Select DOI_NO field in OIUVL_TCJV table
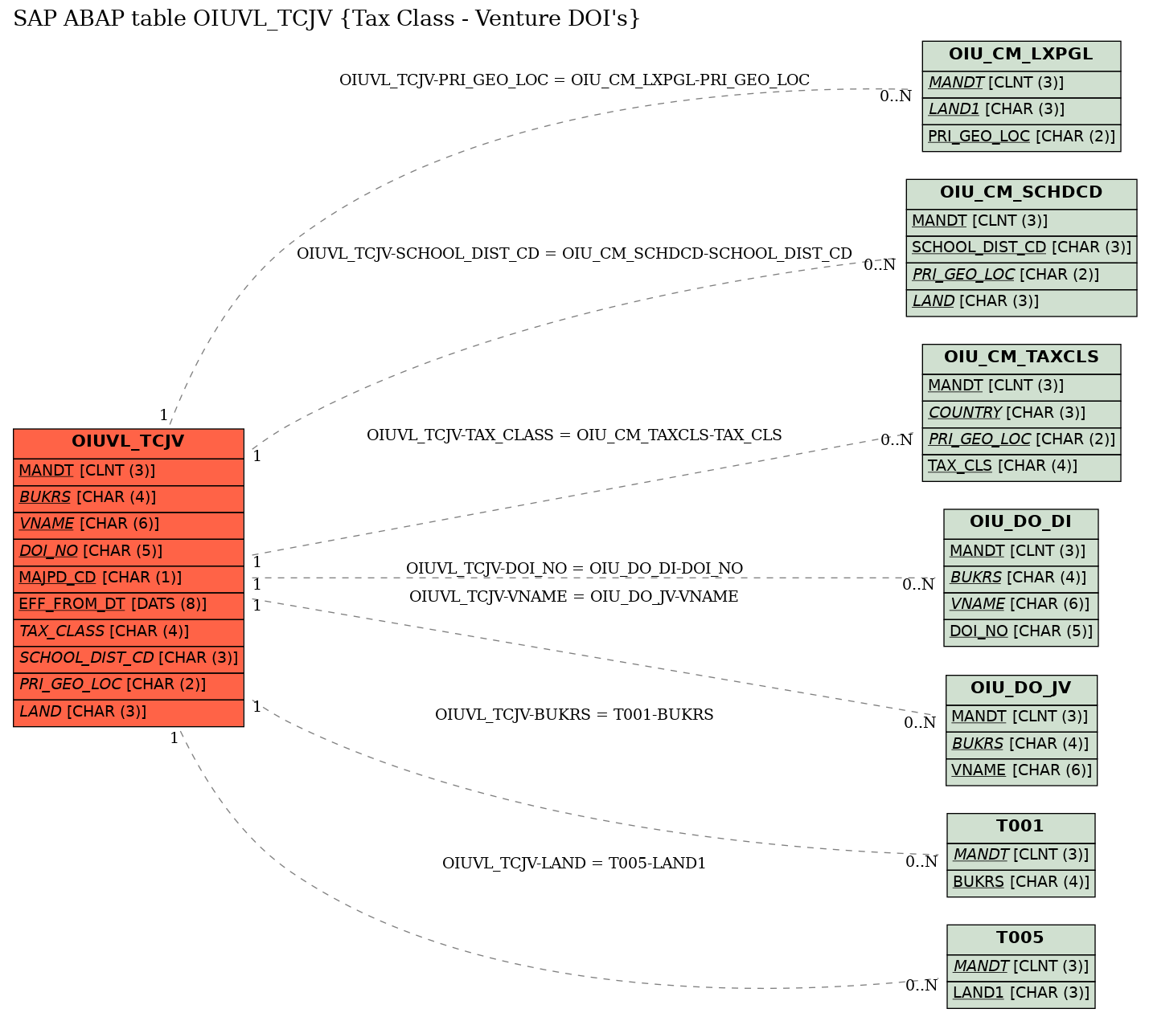The image size is (1149, 1017). [129, 552]
